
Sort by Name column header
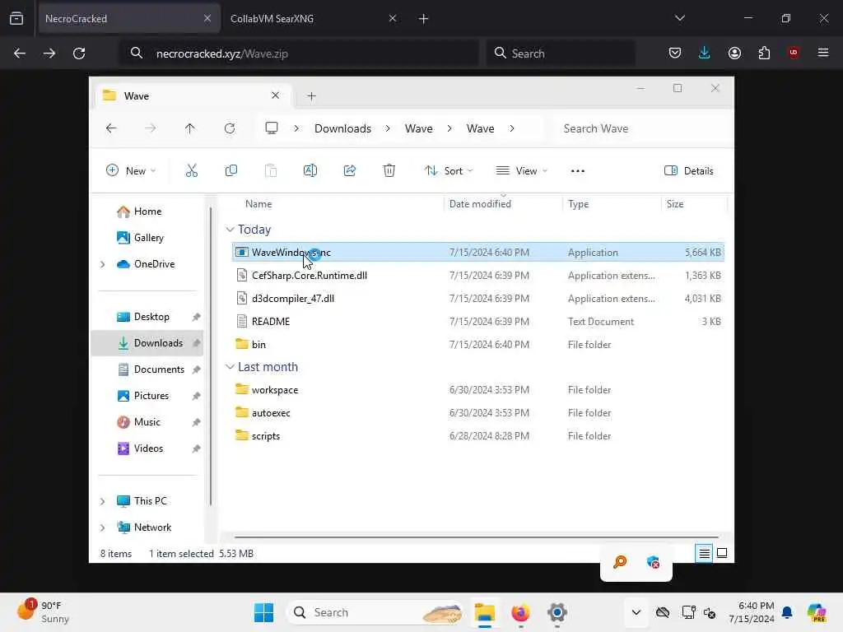coord(258,204)
